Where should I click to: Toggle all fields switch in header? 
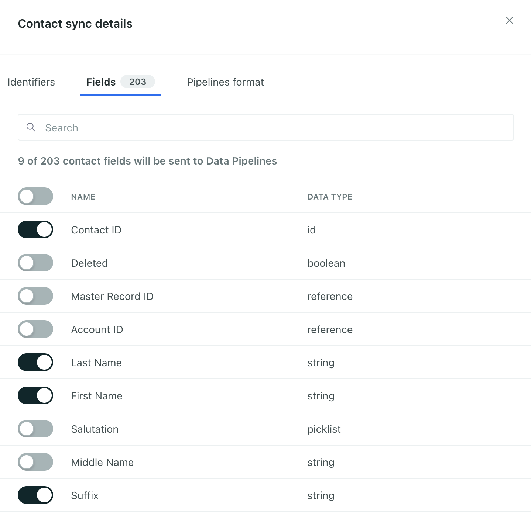[35, 196]
